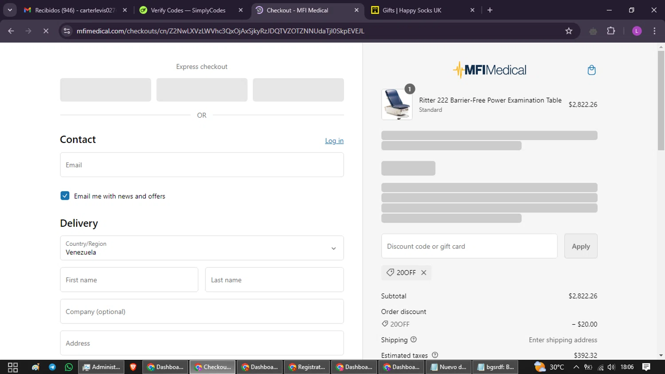Open the tab search dropdown arrow
Screen dimensions: 665x374
(10, 10)
